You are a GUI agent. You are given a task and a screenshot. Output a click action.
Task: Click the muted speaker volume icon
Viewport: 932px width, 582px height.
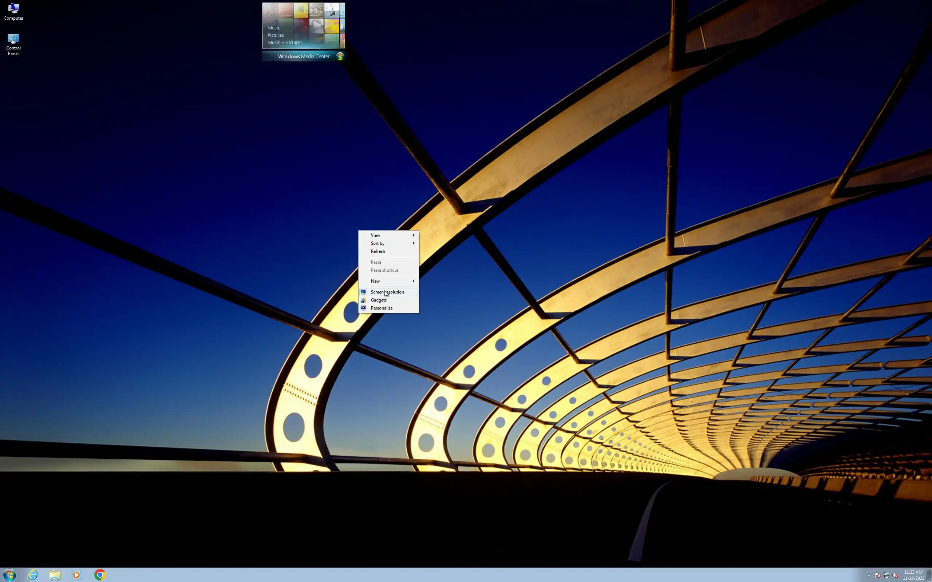[895, 575]
